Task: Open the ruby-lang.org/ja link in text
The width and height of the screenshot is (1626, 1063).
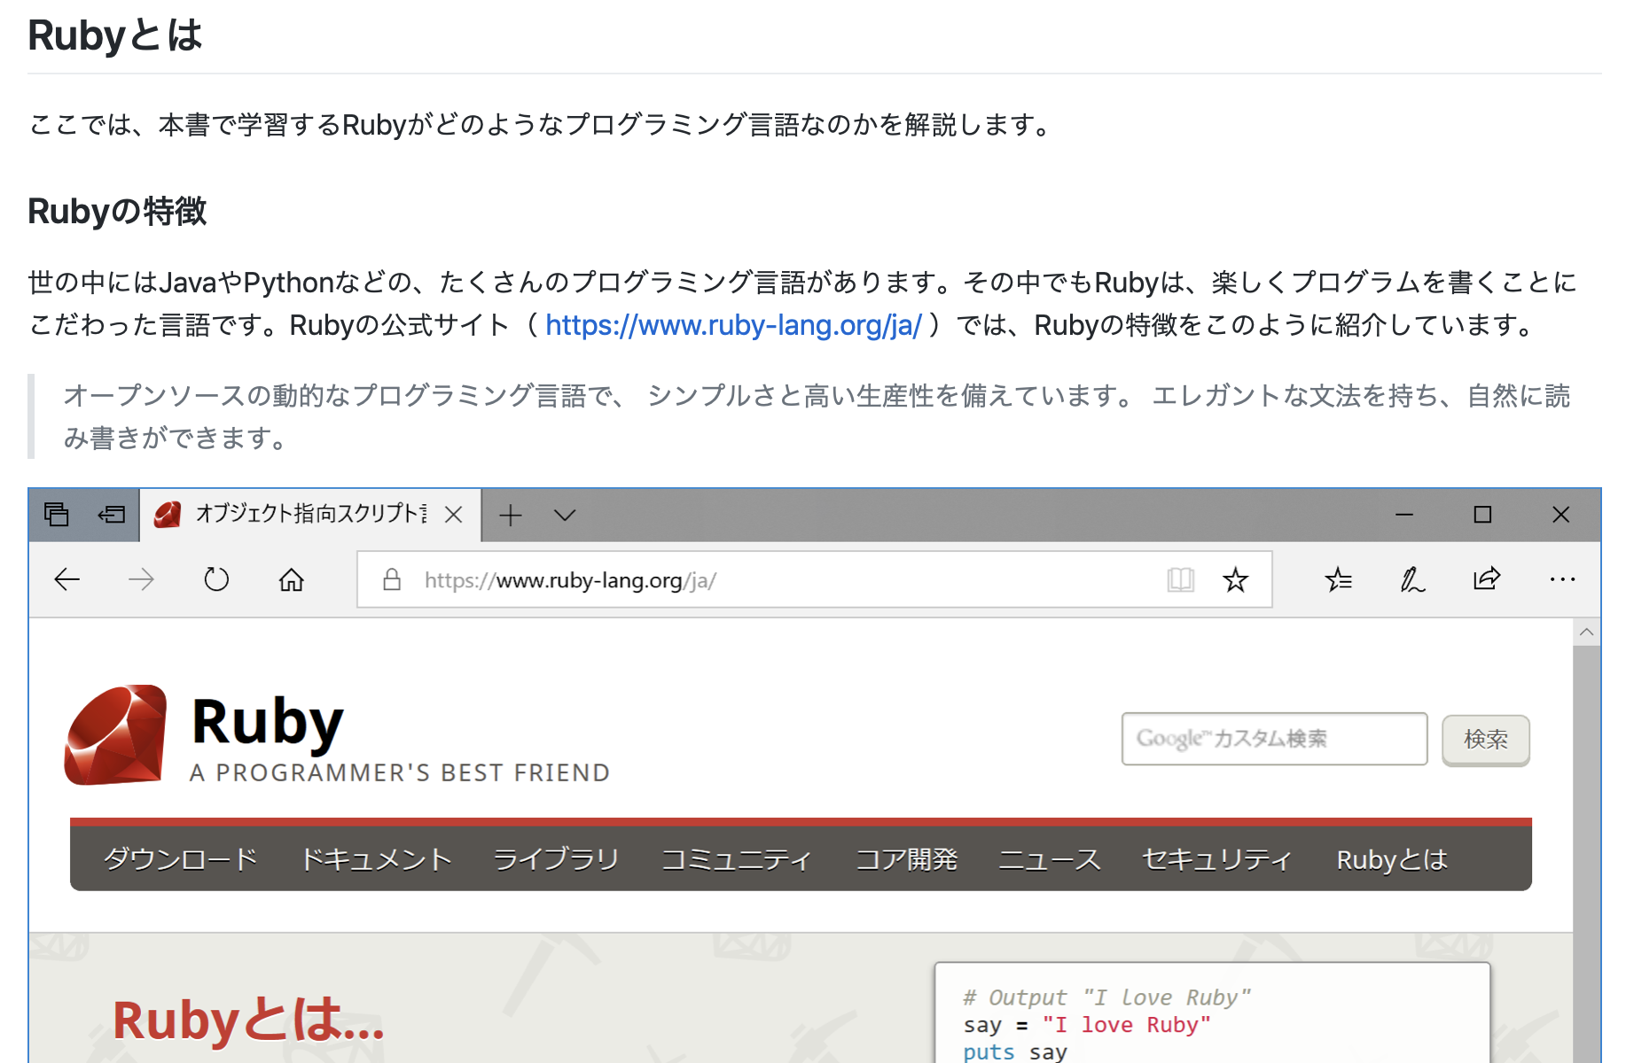Action: (x=733, y=325)
